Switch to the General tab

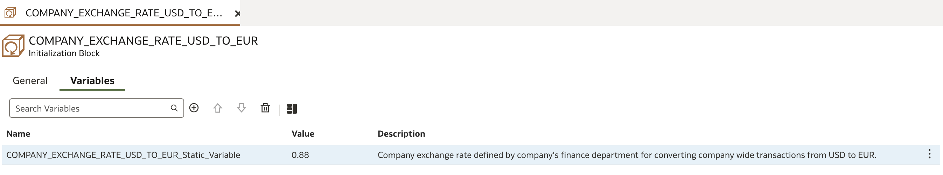click(30, 81)
